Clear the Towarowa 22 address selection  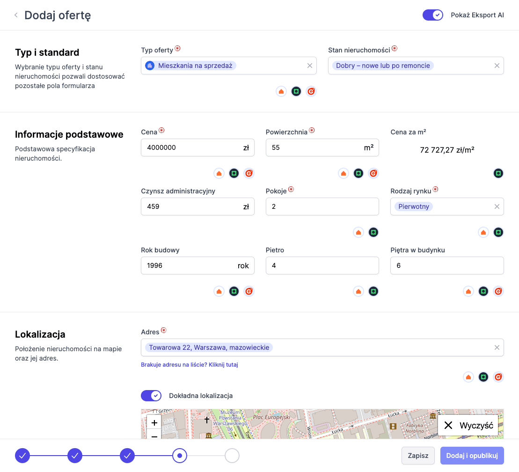[497, 347]
